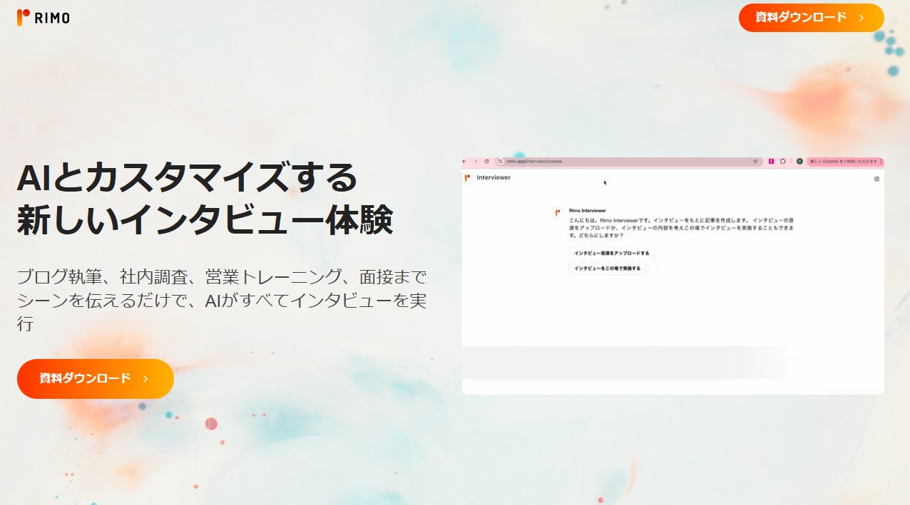
Task: Click the top-right 資料ダウンロード button
Action: (x=811, y=18)
